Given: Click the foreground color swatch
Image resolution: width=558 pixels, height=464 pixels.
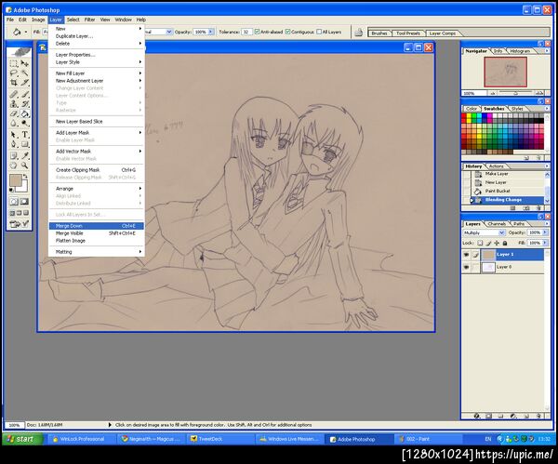Looking at the screenshot, I should point(15,180).
